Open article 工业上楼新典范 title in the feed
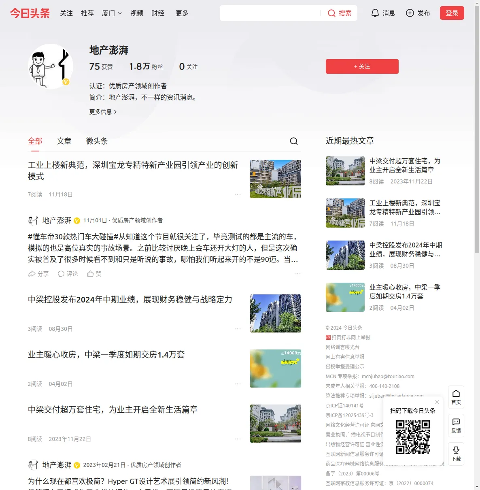Screen dimensions: 480x490 click(x=133, y=170)
